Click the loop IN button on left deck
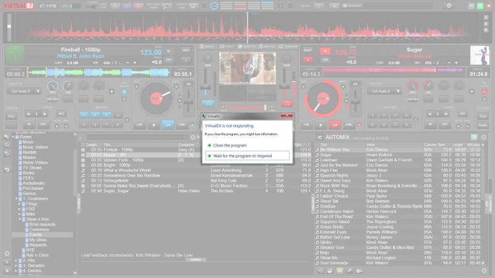 (29, 124)
